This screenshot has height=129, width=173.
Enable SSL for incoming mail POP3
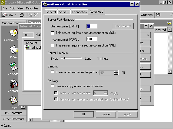pyautogui.click(x=53, y=45)
